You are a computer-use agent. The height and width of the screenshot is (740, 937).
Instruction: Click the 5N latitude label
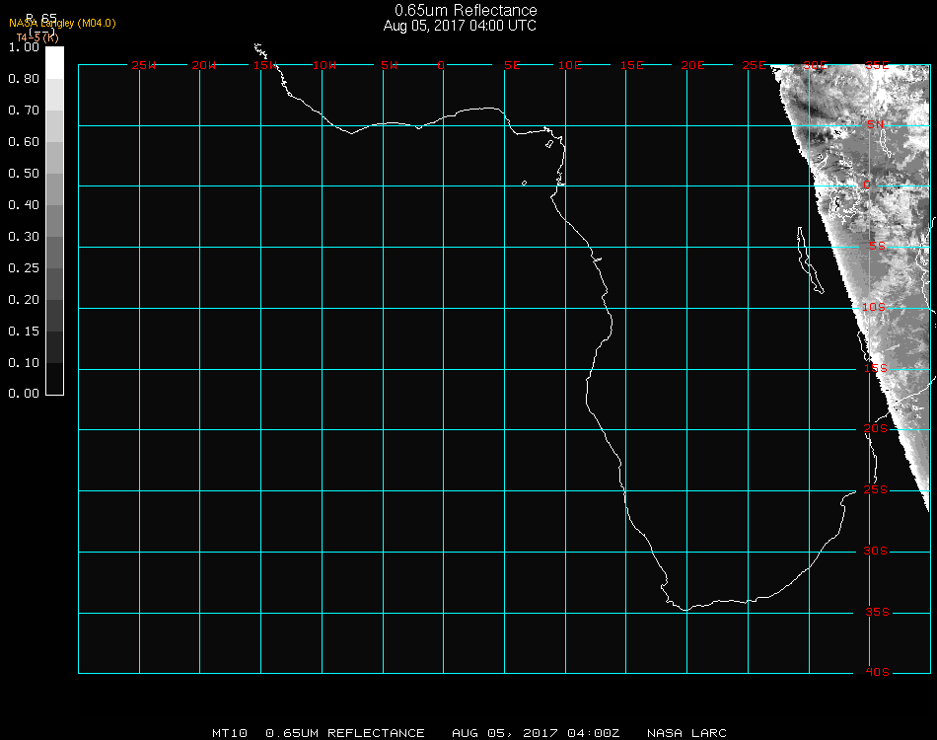[x=876, y=124]
